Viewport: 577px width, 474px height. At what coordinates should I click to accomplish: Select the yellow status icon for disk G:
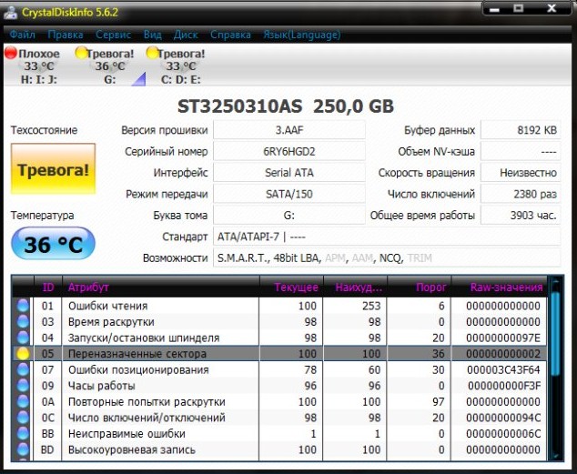click(81, 54)
